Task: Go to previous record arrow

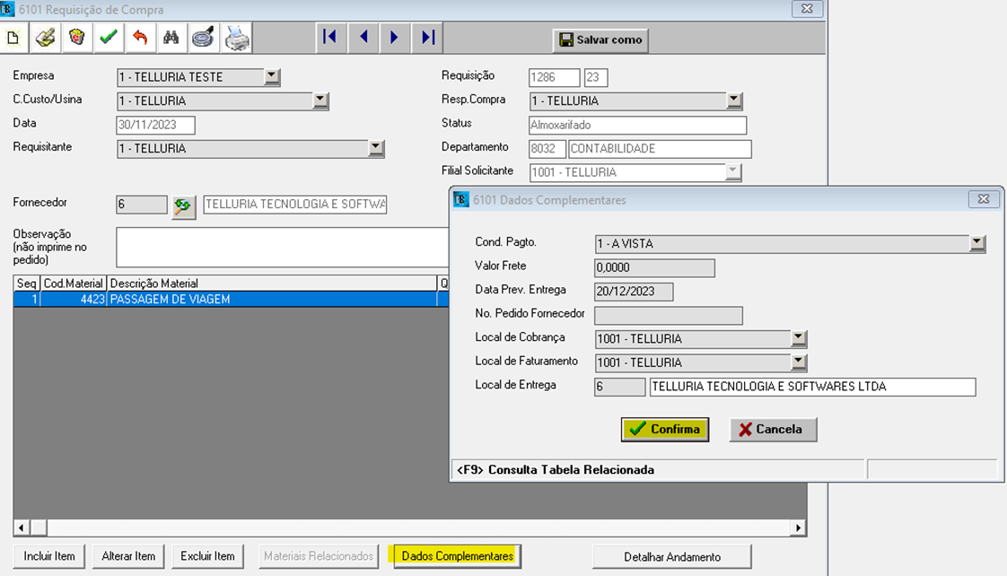Action: click(363, 38)
